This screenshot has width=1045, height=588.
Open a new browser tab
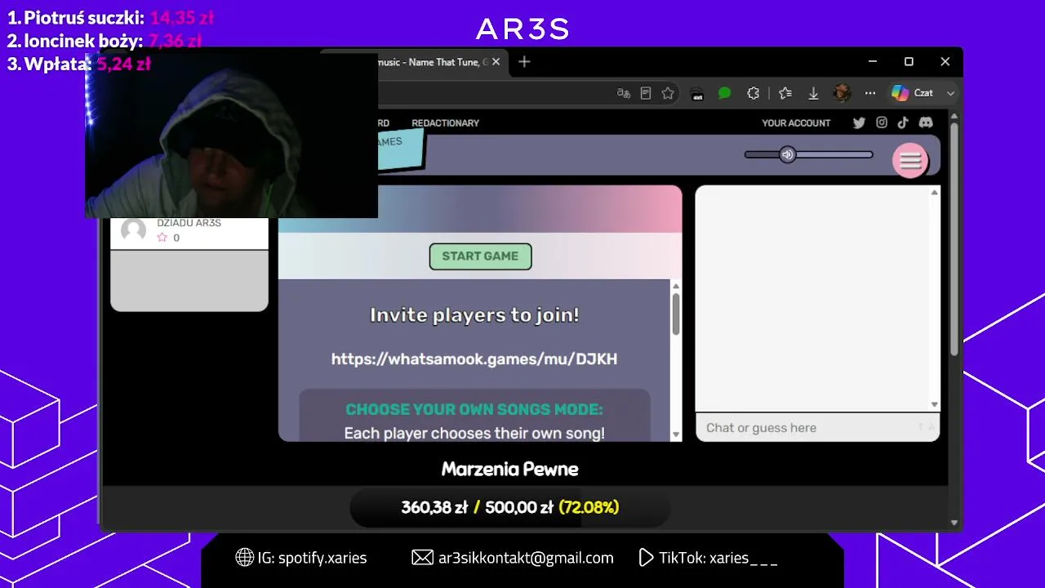tap(524, 62)
